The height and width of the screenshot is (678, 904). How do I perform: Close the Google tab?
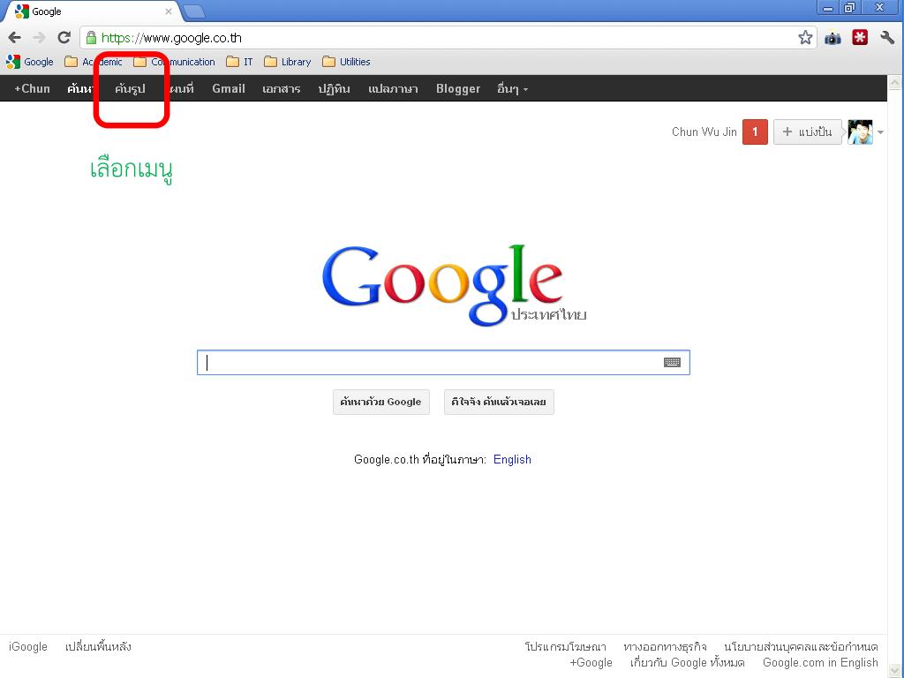pyautogui.click(x=169, y=11)
